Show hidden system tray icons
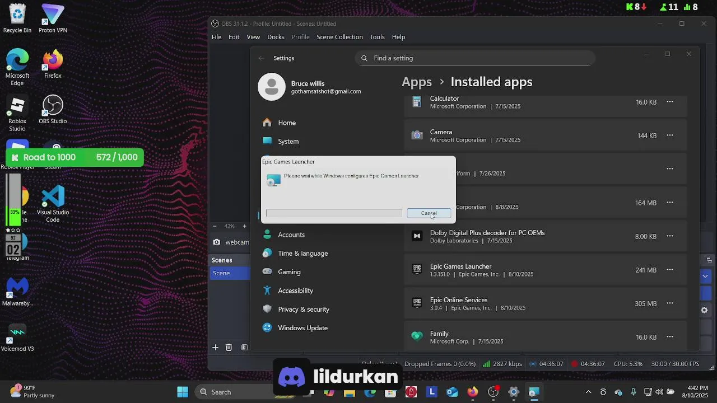The width and height of the screenshot is (717, 403). point(588,392)
